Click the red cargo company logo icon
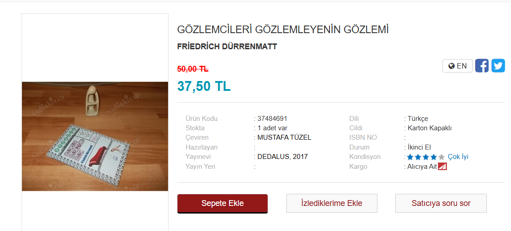The height and width of the screenshot is (231, 511). pos(442,167)
